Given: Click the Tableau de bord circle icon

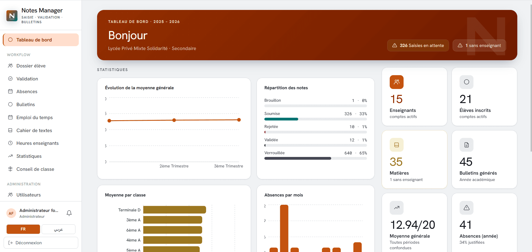Looking at the screenshot, I should [x=10, y=40].
